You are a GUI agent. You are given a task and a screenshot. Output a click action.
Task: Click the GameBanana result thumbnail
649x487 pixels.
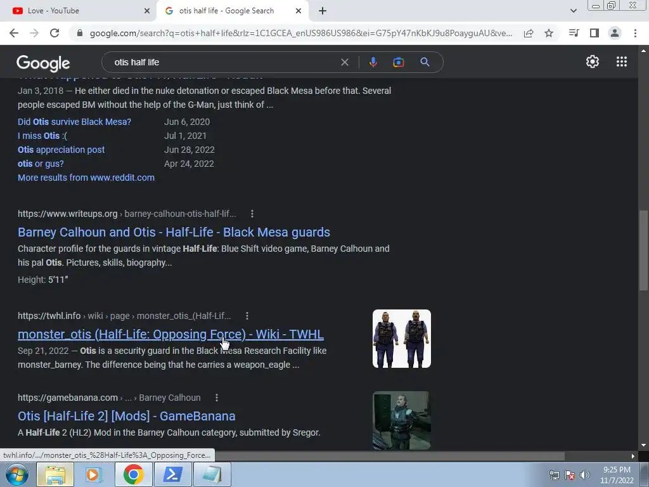click(401, 420)
